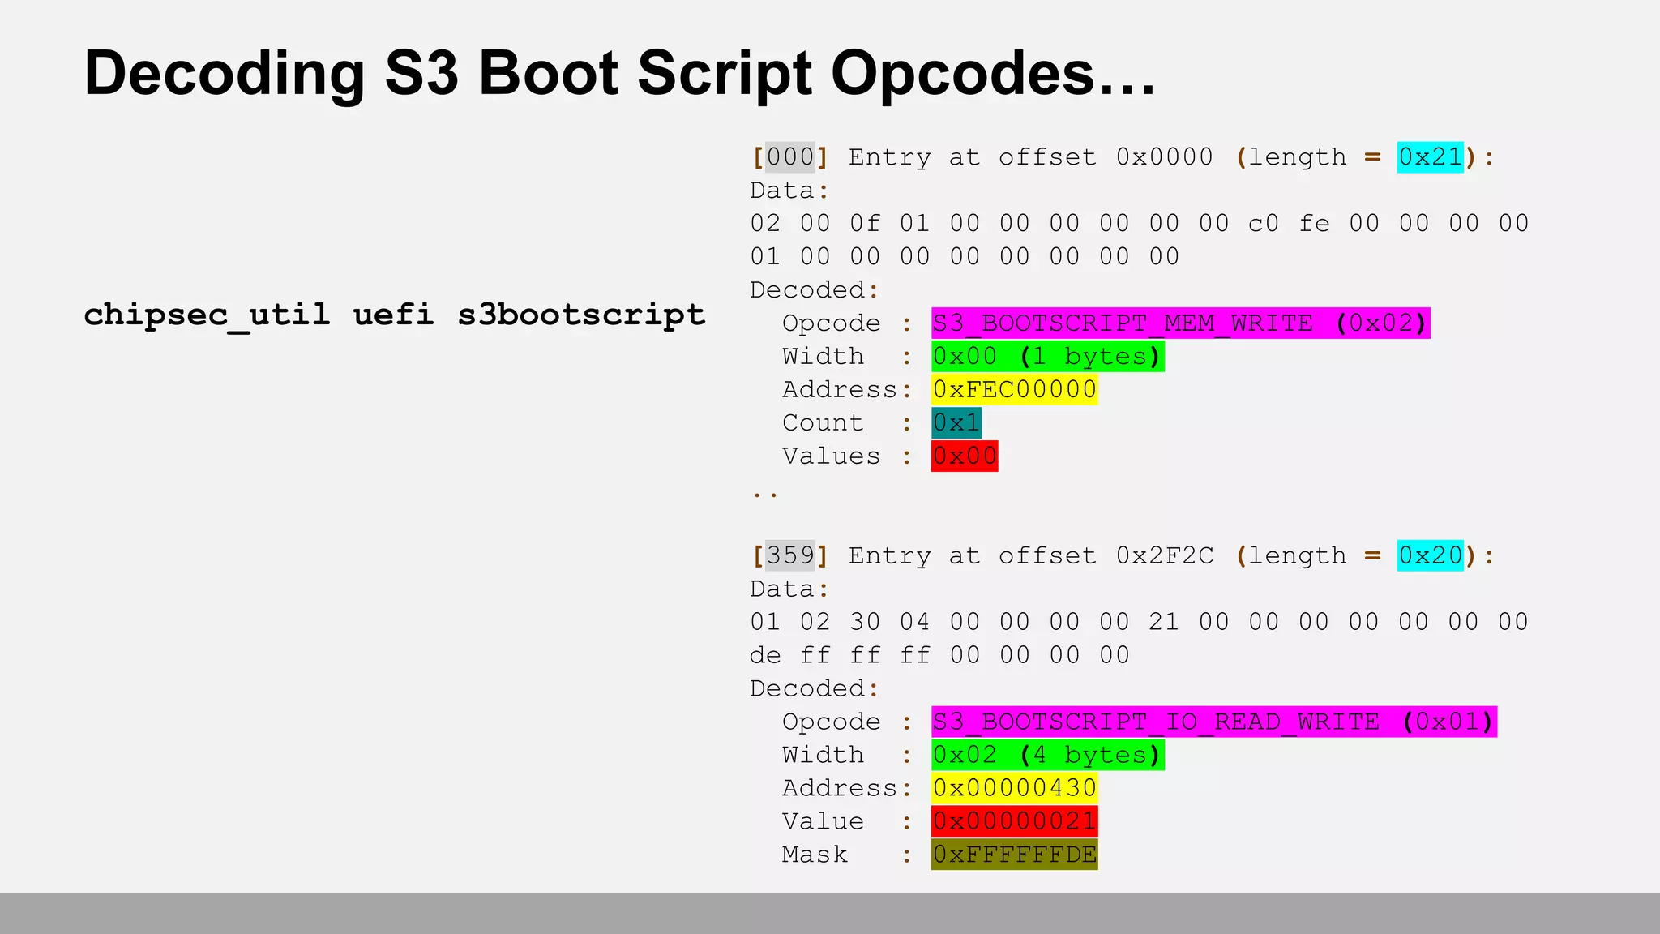Click the cyan length value '0x21'
This screenshot has width=1660, height=934.
pos(1431,157)
